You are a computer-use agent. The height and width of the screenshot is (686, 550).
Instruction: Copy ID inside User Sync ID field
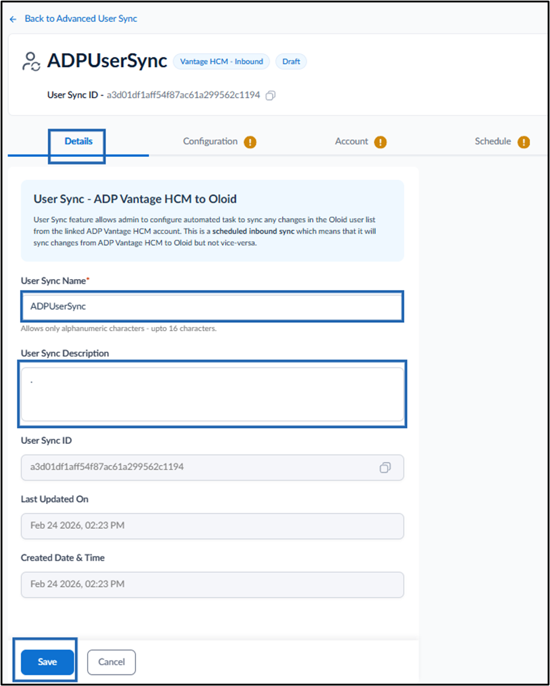pos(385,467)
